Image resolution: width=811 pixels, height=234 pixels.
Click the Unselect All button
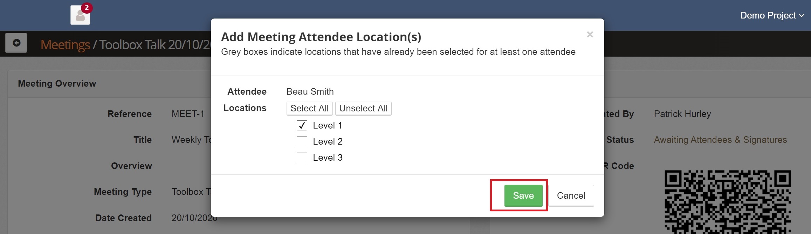363,108
